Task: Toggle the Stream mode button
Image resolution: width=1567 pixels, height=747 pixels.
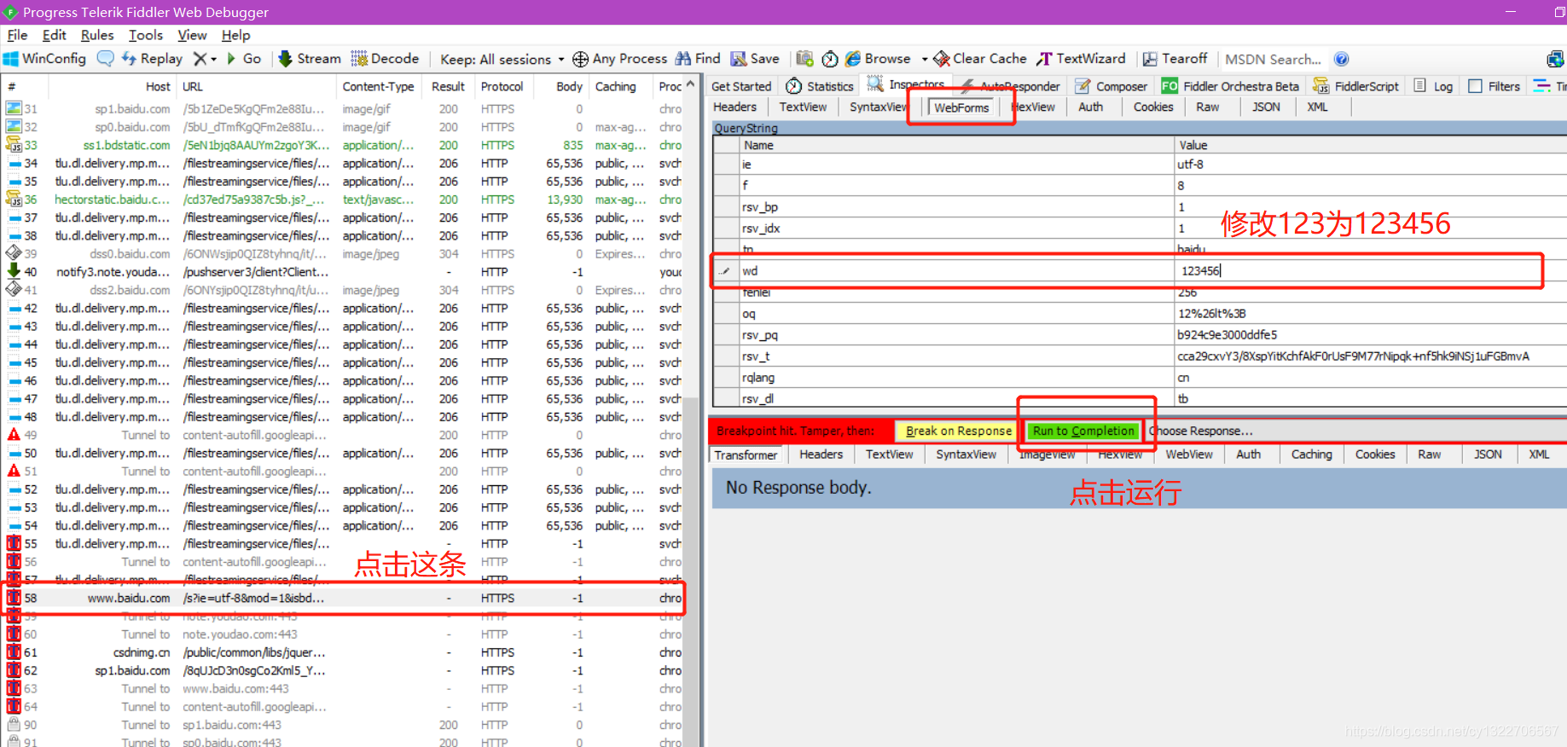Action: [309, 59]
